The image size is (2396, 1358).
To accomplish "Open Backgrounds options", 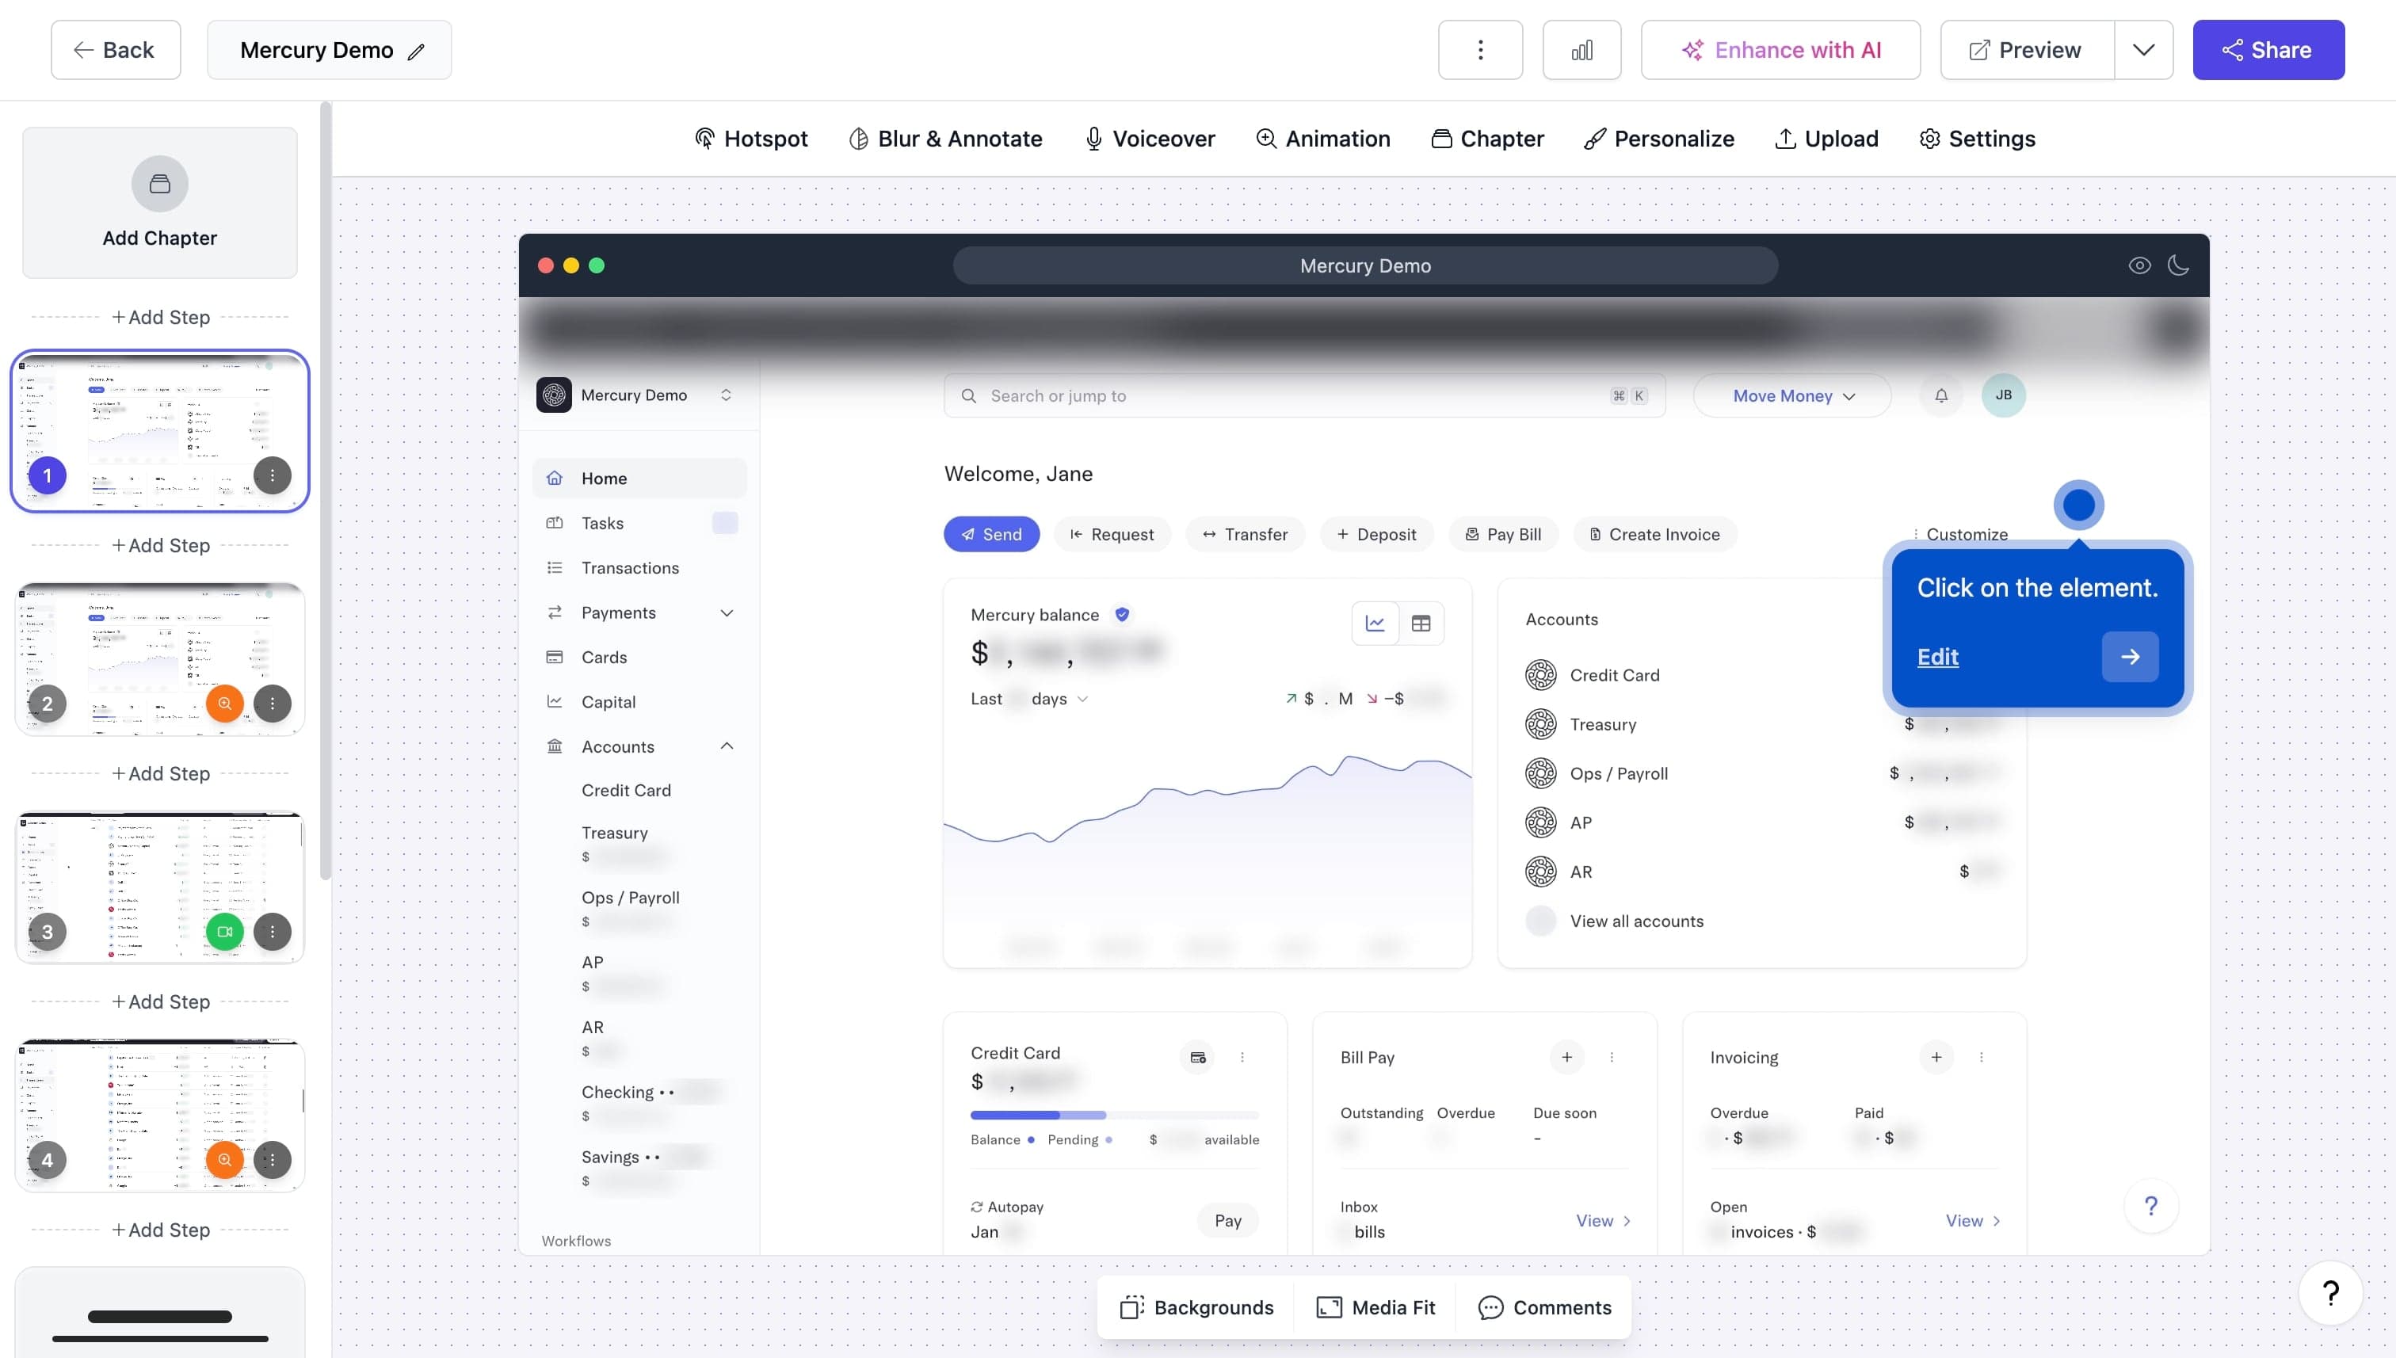I will point(1196,1307).
